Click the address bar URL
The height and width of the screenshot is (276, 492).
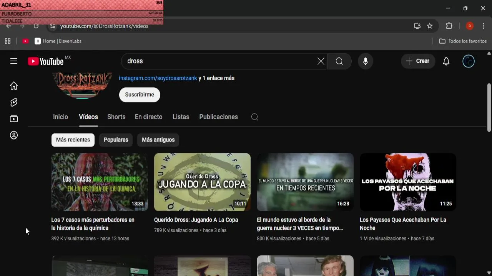(104, 26)
